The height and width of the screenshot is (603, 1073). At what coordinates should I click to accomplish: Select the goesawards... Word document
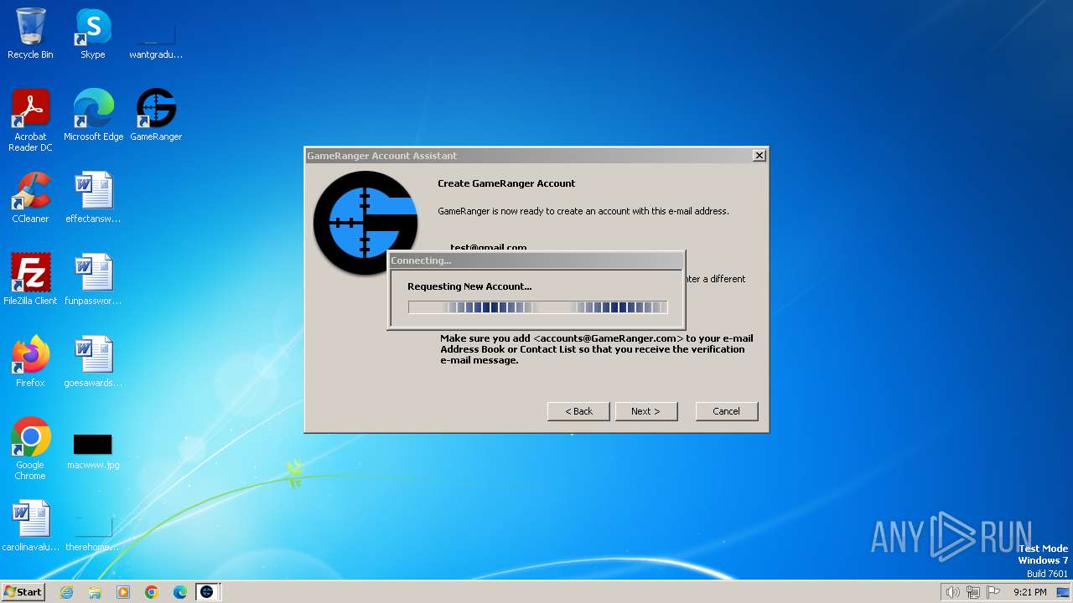pos(93,362)
